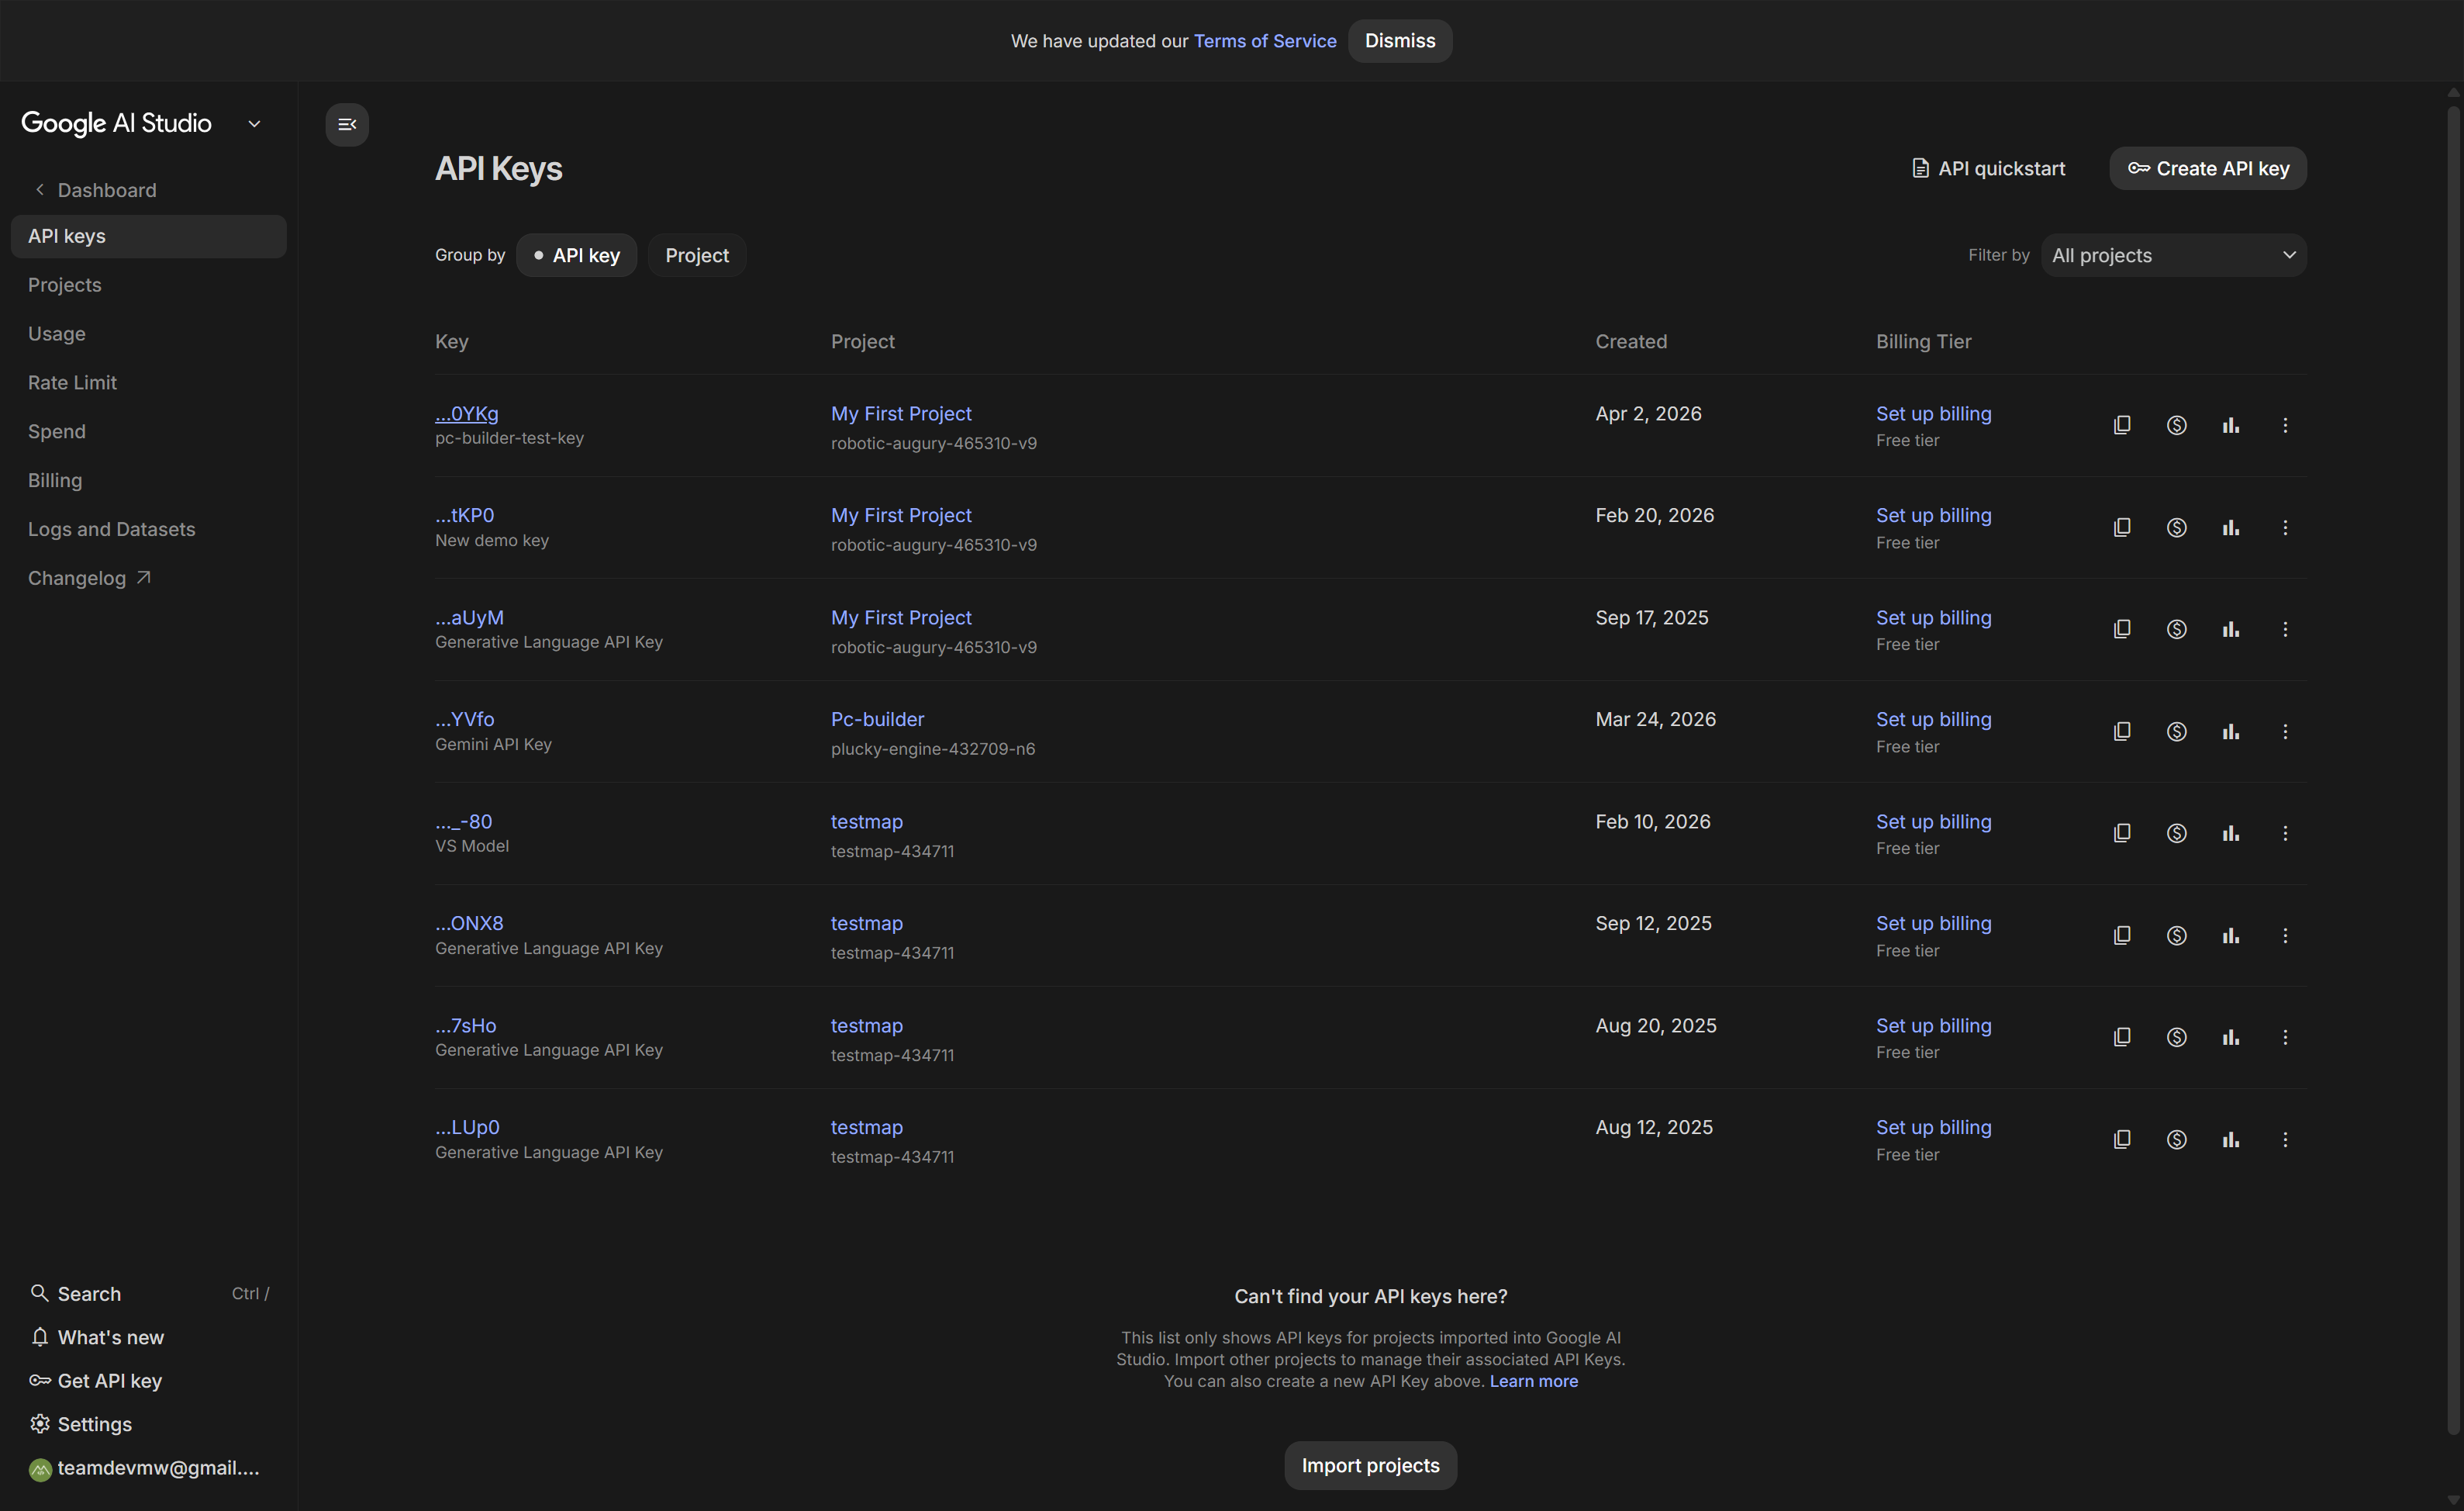The width and height of the screenshot is (2464, 1511).
Task: Open more options for ...ONX8 key
Action: [x=2285, y=935]
